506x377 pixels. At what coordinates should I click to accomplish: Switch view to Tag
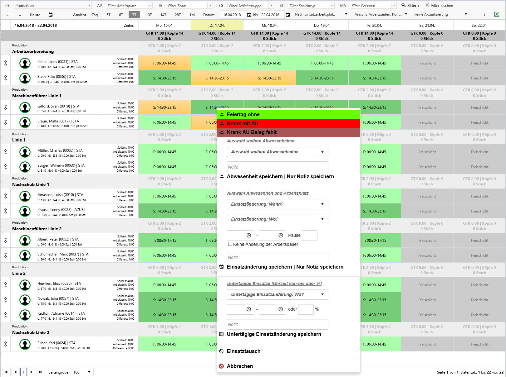pyautogui.click(x=95, y=15)
